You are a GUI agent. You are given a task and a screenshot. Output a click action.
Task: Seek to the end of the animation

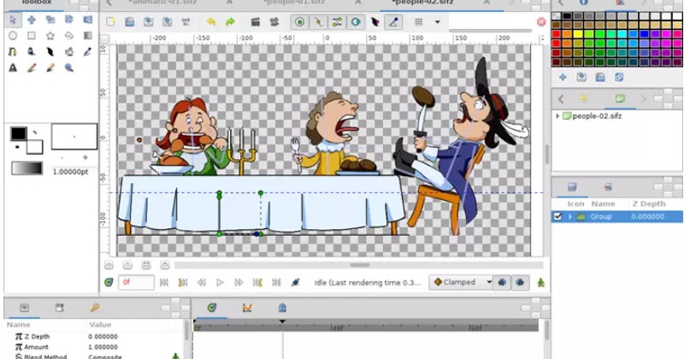point(276,283)
